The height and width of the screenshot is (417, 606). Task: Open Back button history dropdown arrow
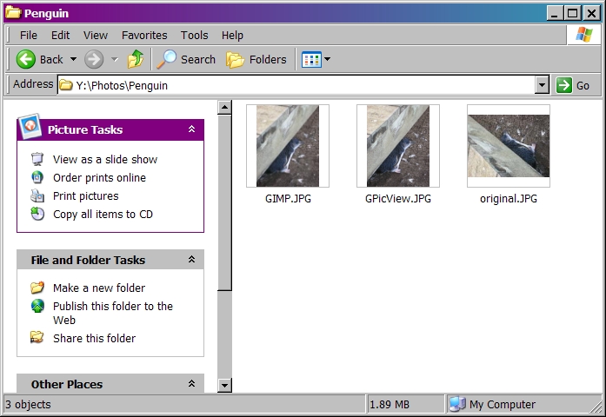pyautogui.click(x=73, y=59)
